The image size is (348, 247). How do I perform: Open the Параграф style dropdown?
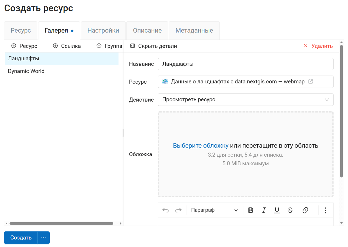[x=214, y=210]
